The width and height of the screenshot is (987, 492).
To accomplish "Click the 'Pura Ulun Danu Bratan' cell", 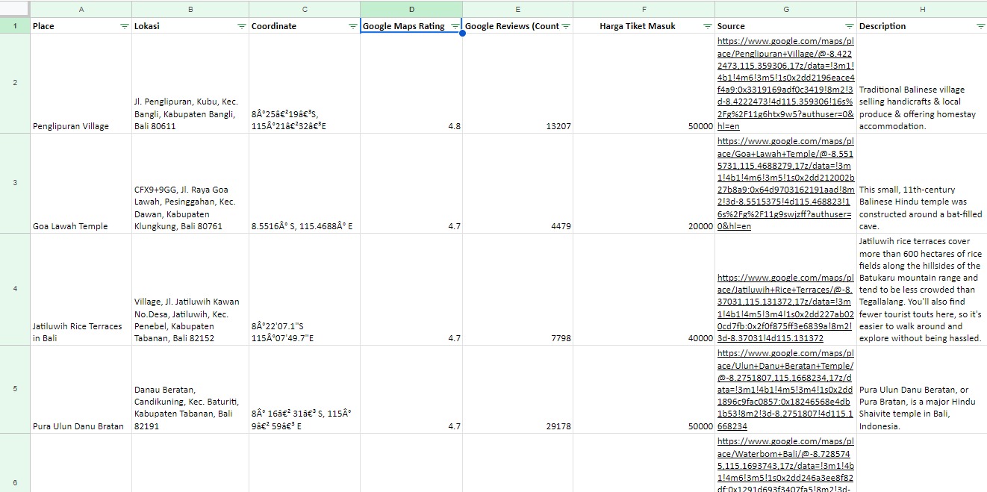I will 81,389.
